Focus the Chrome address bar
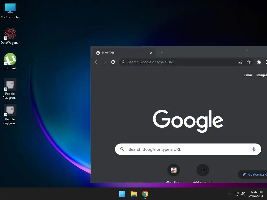Image resolution: width=267 pixels, height=200 pixels. click(x=186, y=62)
